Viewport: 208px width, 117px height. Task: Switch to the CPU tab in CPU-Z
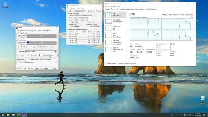18,31
